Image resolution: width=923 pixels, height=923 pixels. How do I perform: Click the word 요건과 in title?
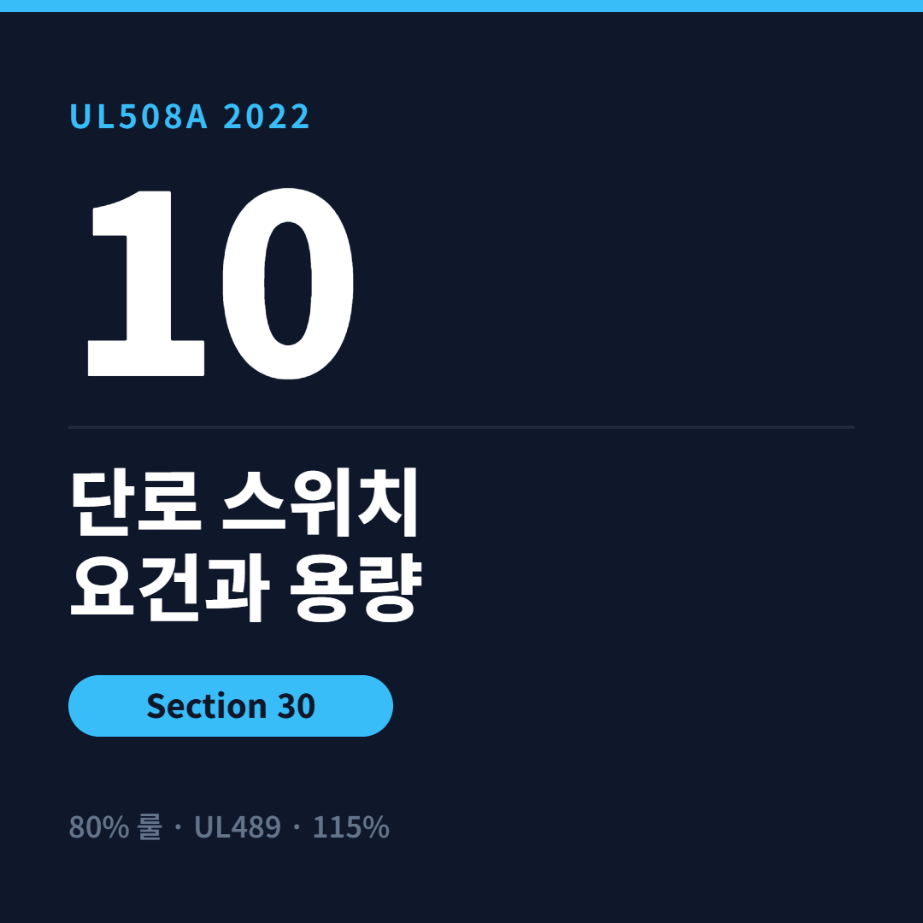pyautogui.click(x=170, y=587)
